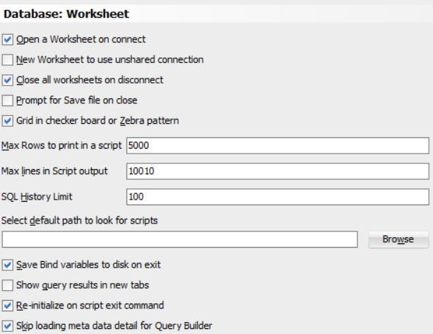Disable Close all worksheets on disconnect
433x334 pixels.
tap(8, 80)
